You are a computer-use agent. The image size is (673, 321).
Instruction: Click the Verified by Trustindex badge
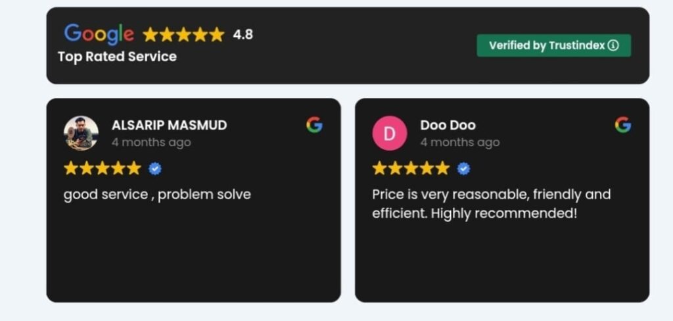553,45
